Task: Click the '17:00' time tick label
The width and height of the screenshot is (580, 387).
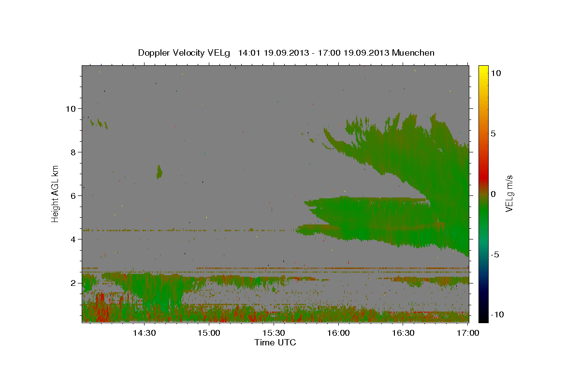Action: pos(468,333)
